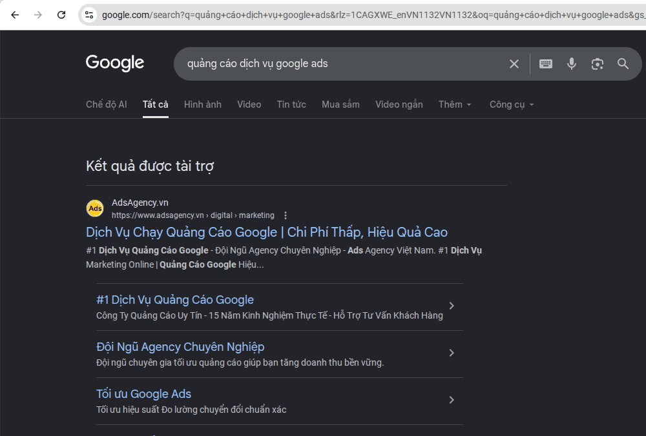Click ad snippet starting #1 Dịch Vụ Quảng Cáo
The image size is (646, 436).
click(x=284, y=257)
